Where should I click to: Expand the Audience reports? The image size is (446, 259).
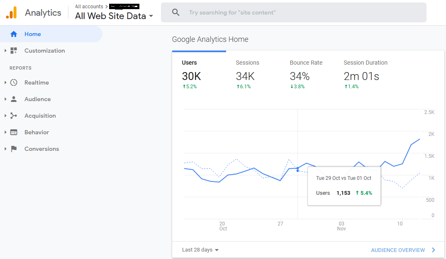(5, 99)
